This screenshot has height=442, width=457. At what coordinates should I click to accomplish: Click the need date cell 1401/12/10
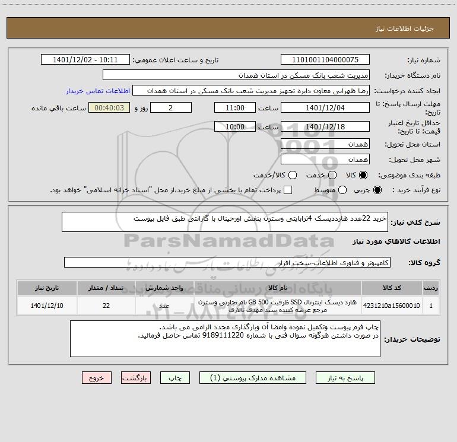click(47, 306)
